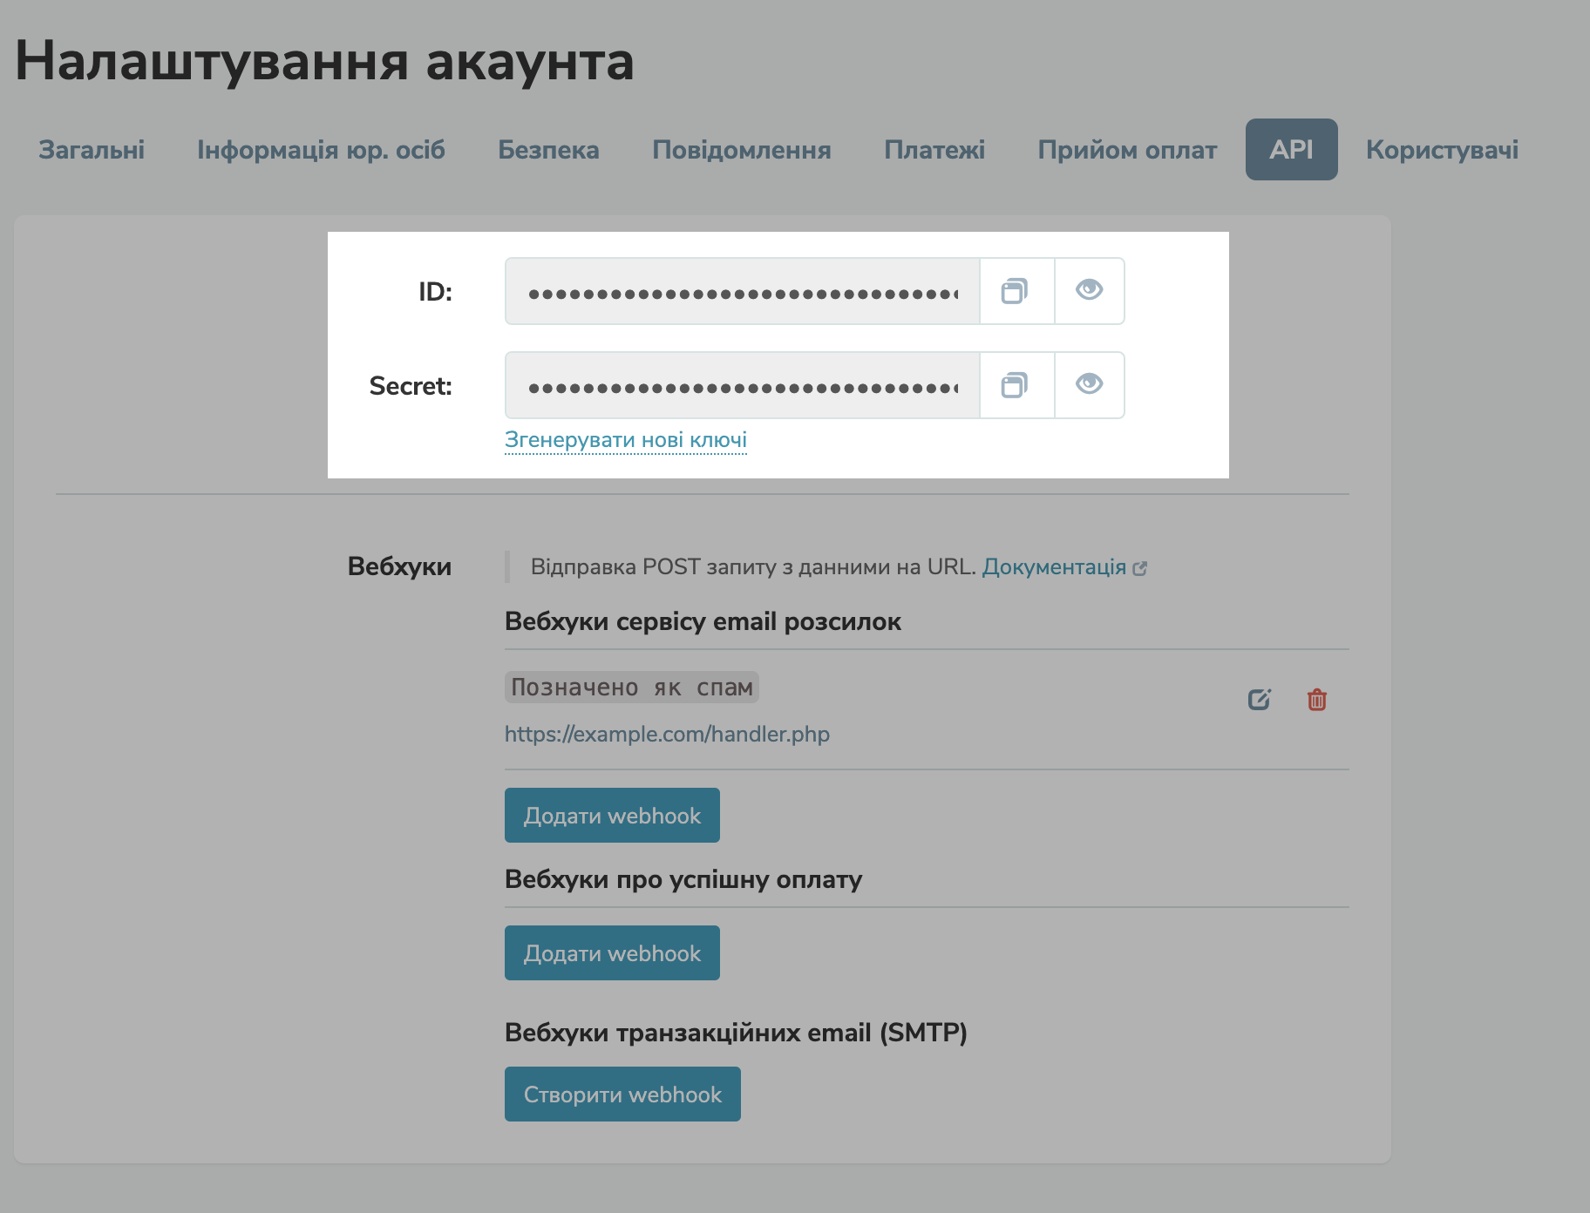Open Документація in a new window

(1055, 566)
